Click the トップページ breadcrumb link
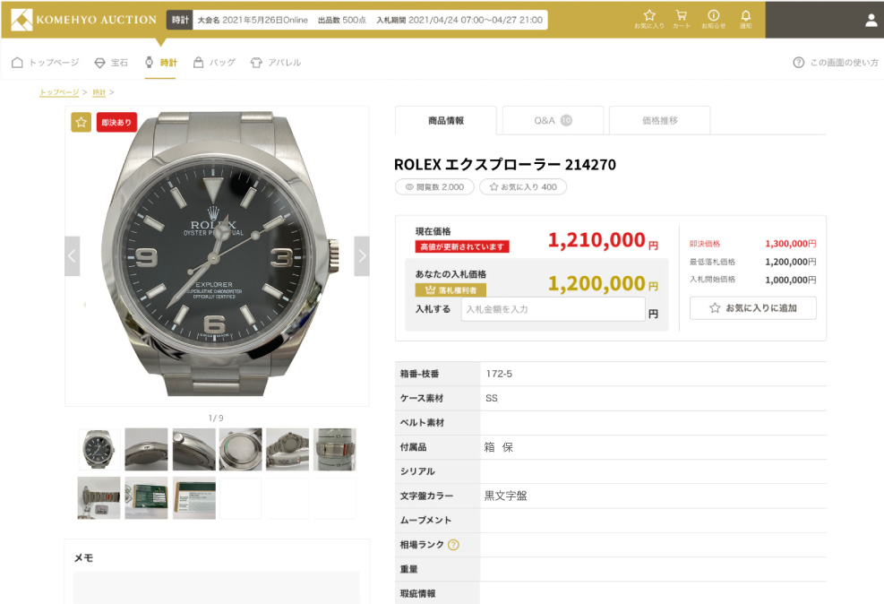This screenshot has height=604, width=884. pos(59,92)
